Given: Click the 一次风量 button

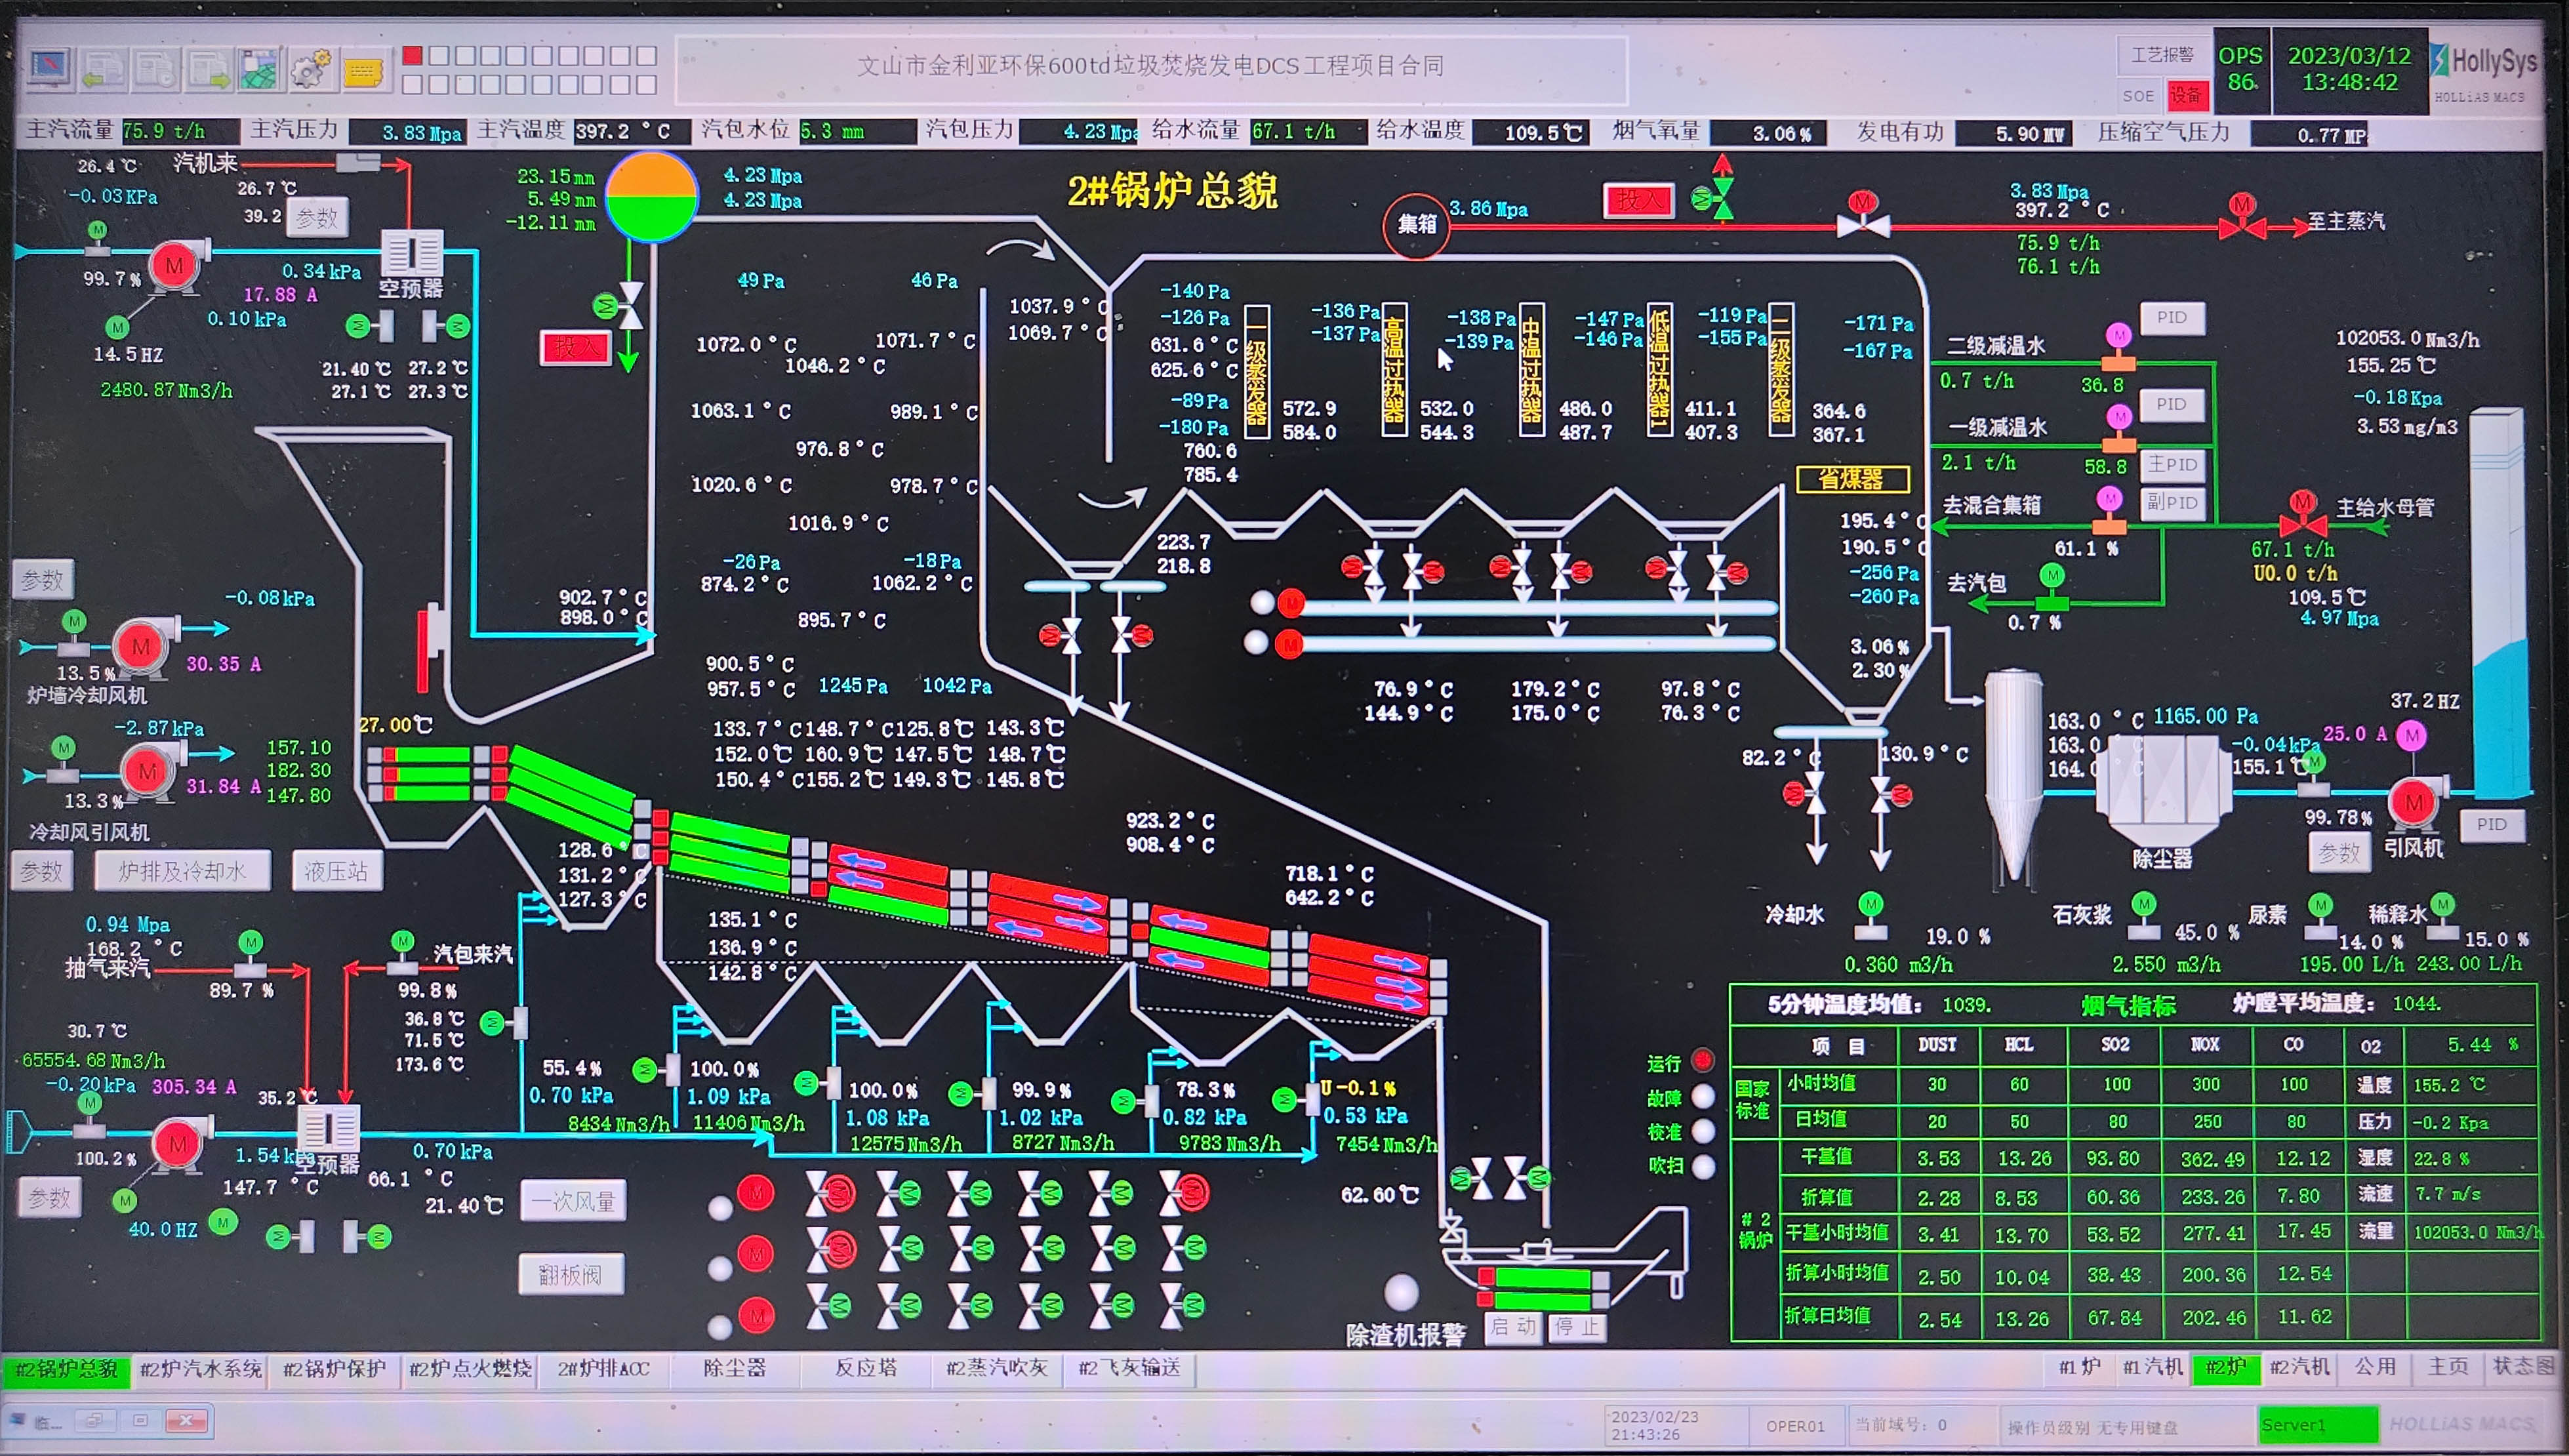Looking at the screenshot, I should tap(573, 1201).
